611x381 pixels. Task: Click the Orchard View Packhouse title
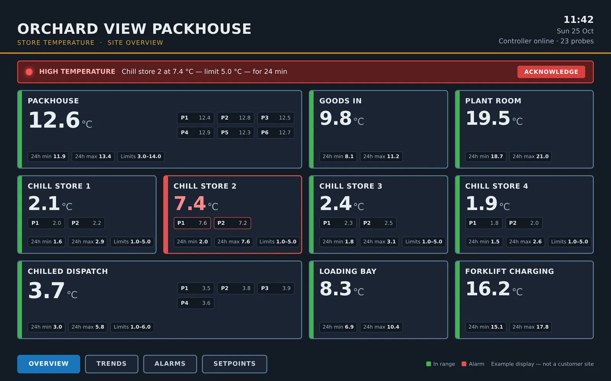(134, 29)
